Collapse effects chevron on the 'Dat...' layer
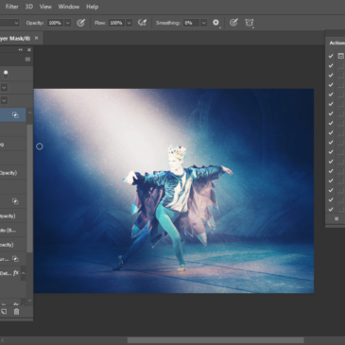Viewport: 345px width, 345px height. (x=23, y=273)
